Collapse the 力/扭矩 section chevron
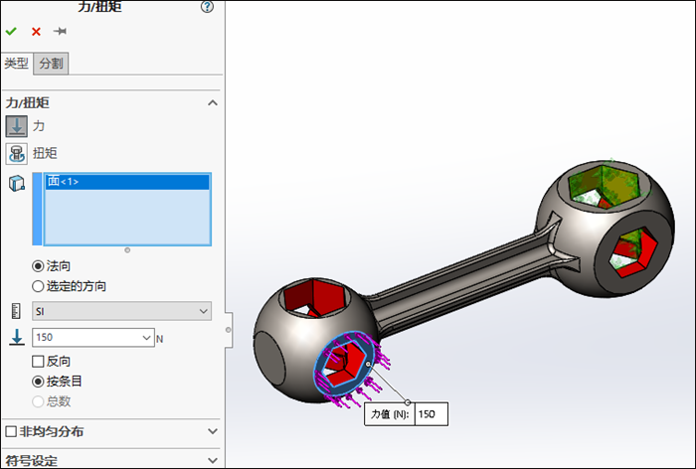This screenshot has height=469, width=696. click(213, 103)
